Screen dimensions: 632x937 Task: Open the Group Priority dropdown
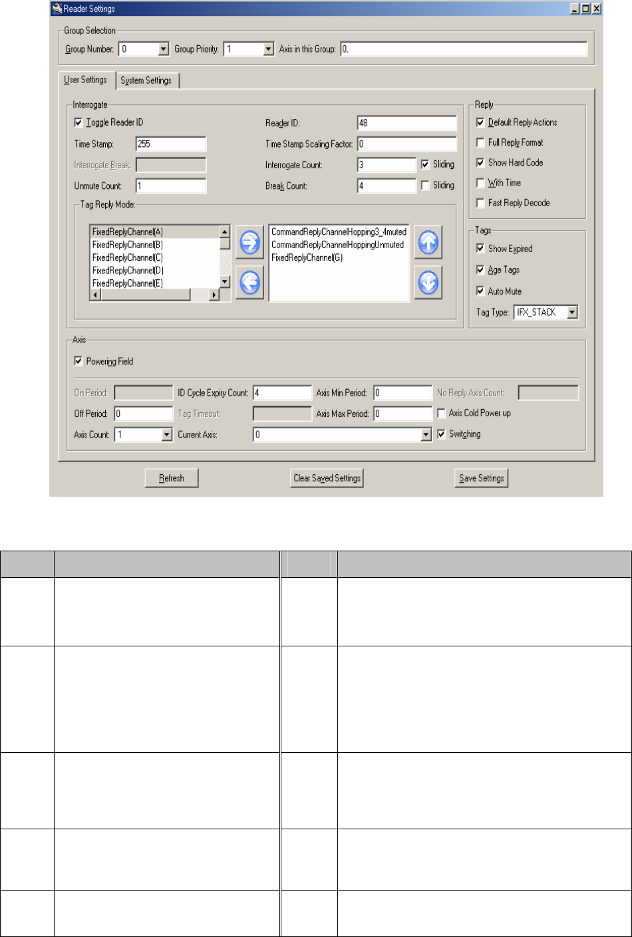pyautogui.click(x=268, y=49)
